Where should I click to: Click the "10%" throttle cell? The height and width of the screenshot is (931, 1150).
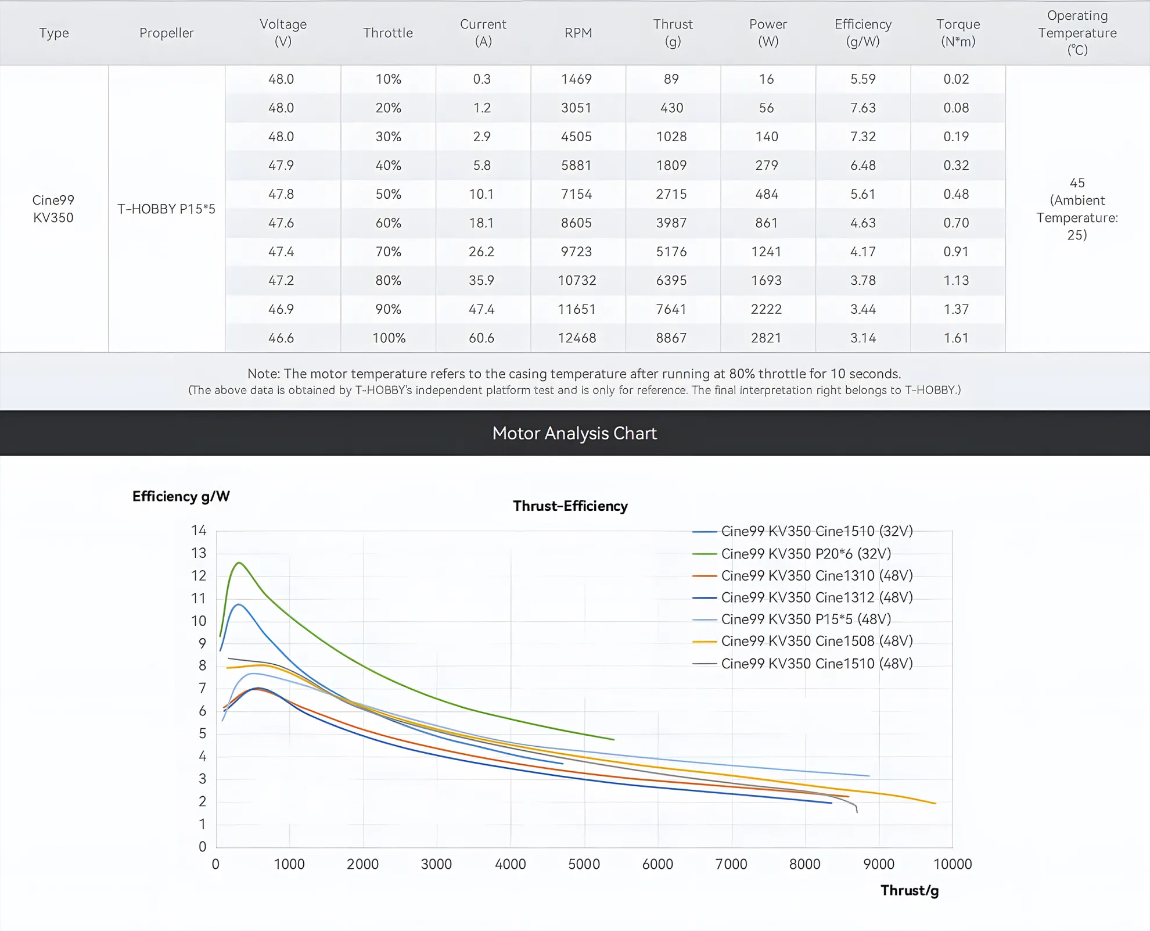click(389, 79)
